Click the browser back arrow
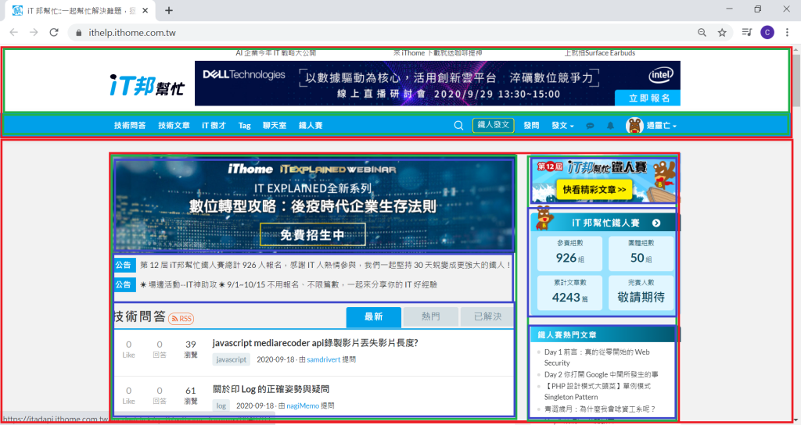Screen dimensions: 801x425 [14, 33]
